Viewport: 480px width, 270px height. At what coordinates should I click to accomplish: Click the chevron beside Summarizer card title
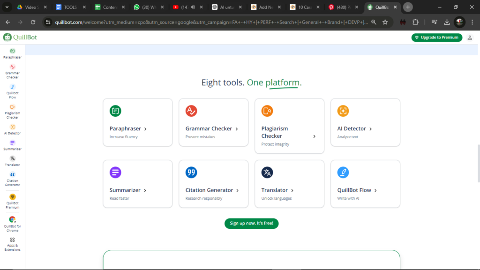(145, 190)
